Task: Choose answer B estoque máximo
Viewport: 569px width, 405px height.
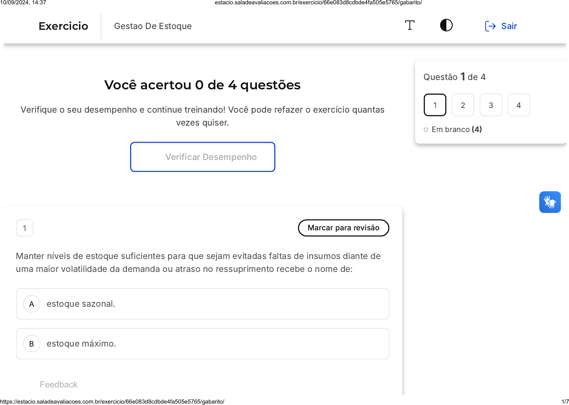Action: [203, 344]
